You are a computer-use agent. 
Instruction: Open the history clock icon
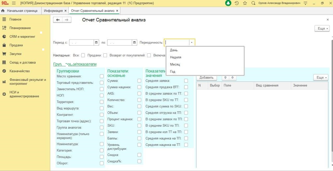click(236, 3)
